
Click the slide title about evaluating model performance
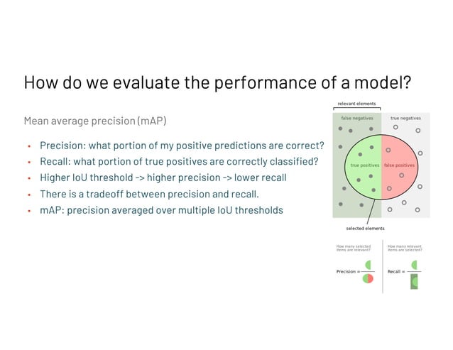tap(217, 82)
